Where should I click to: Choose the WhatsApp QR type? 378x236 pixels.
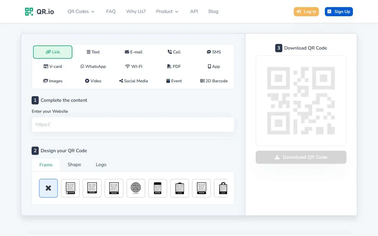click(x=93, y=66)
